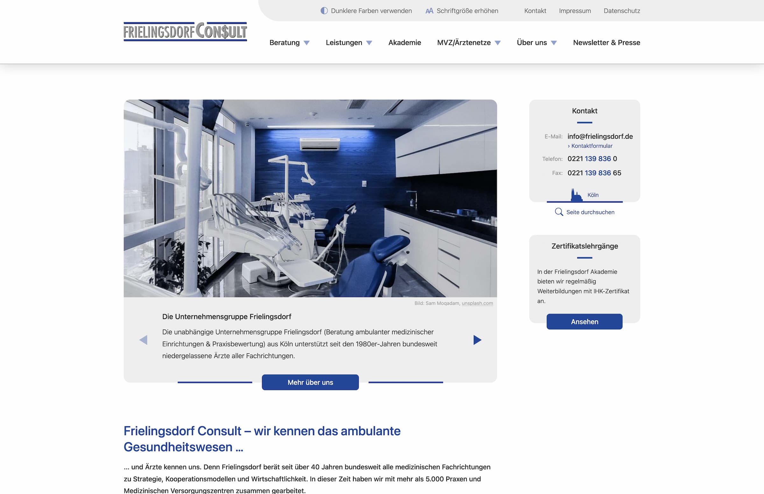Screen dimensions: 764x494
Task: Open the Datenschutz link
Action: click(622, 10)
